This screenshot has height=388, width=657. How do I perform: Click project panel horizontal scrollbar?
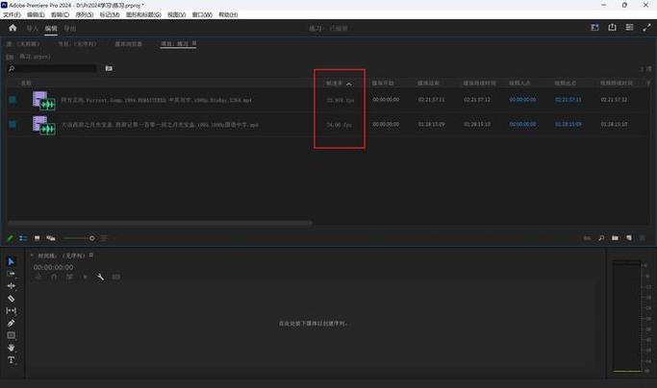[x=160, y=223]
